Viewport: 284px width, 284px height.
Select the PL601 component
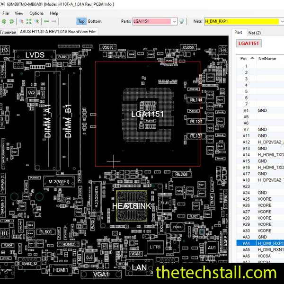pyautogui.click(x=45, y=231)
